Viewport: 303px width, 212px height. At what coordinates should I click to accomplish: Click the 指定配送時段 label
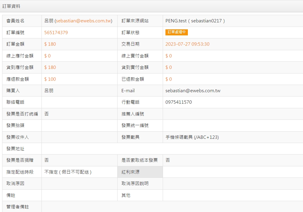[x=20, y=172]
